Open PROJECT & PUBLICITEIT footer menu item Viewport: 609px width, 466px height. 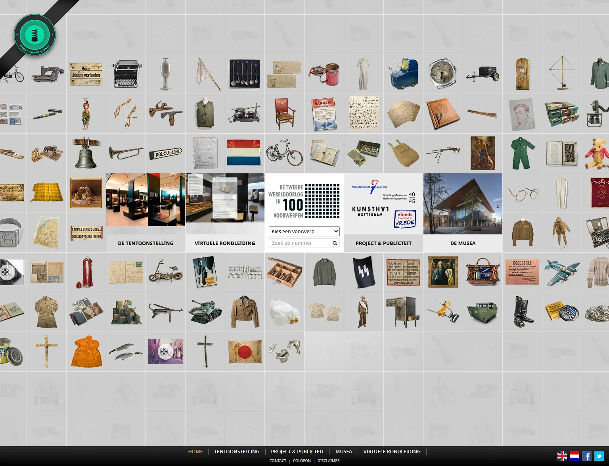[x=297, y=451]
